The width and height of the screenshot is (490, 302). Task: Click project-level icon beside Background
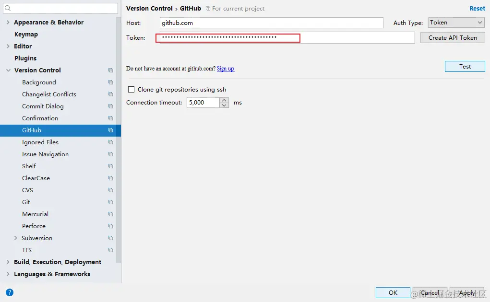110,82
